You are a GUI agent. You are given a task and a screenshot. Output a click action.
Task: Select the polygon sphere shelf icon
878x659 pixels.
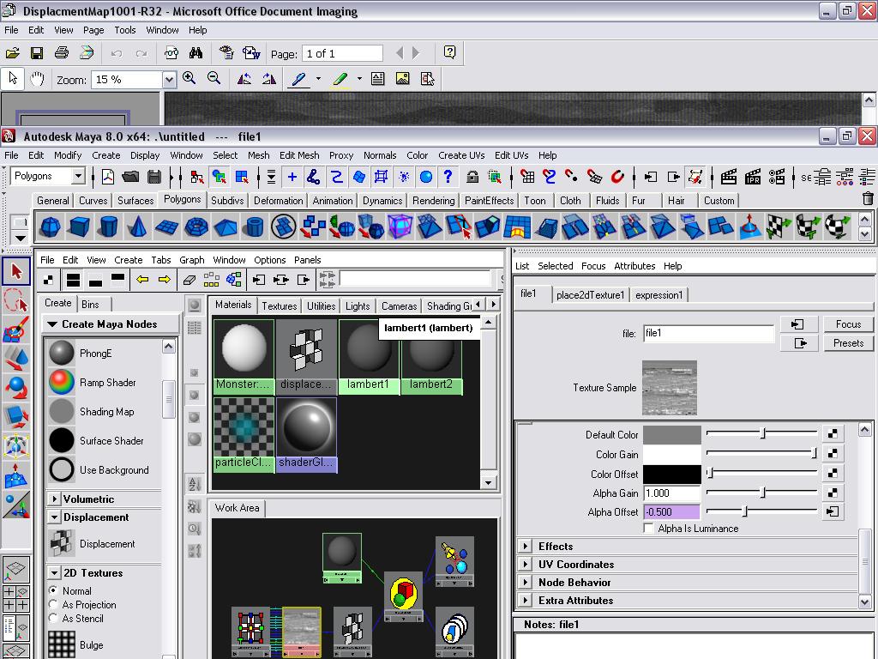click(51, 227)
